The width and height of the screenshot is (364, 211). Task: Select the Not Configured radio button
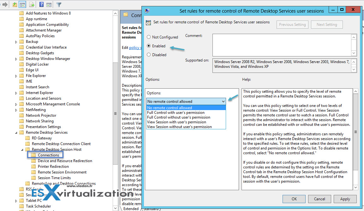(x=149, y=37)
